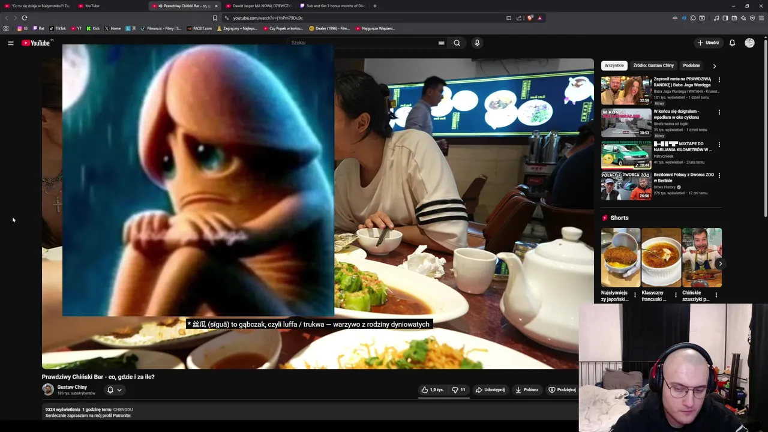Open the FACEIT.com bookmark
Viewport: 768px width, 432px height.
(x=200, y=28)
